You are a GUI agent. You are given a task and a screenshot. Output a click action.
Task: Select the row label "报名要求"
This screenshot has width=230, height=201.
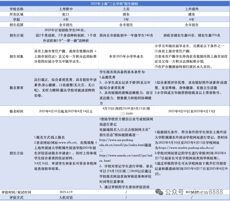point(16,88)
